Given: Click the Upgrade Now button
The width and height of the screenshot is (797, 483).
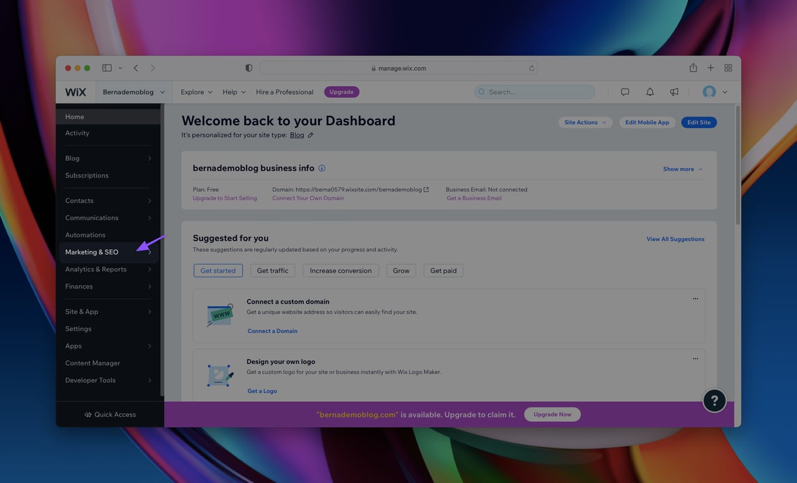Looking at the screenshot, I should tap(552, 414).
